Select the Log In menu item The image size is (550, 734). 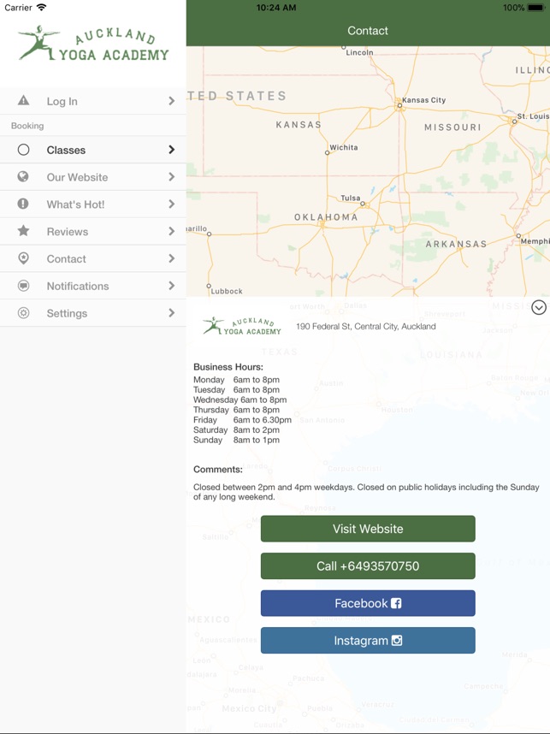tap(93, 101)
